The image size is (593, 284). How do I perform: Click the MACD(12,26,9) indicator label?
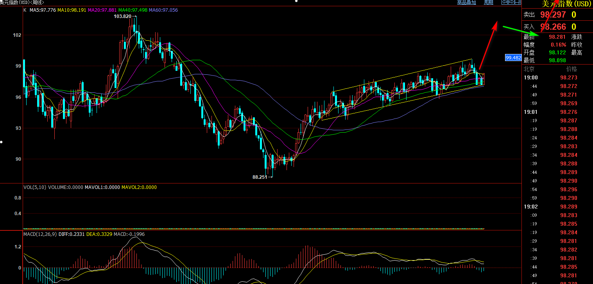pyautogui.click(x=40, y=234)
